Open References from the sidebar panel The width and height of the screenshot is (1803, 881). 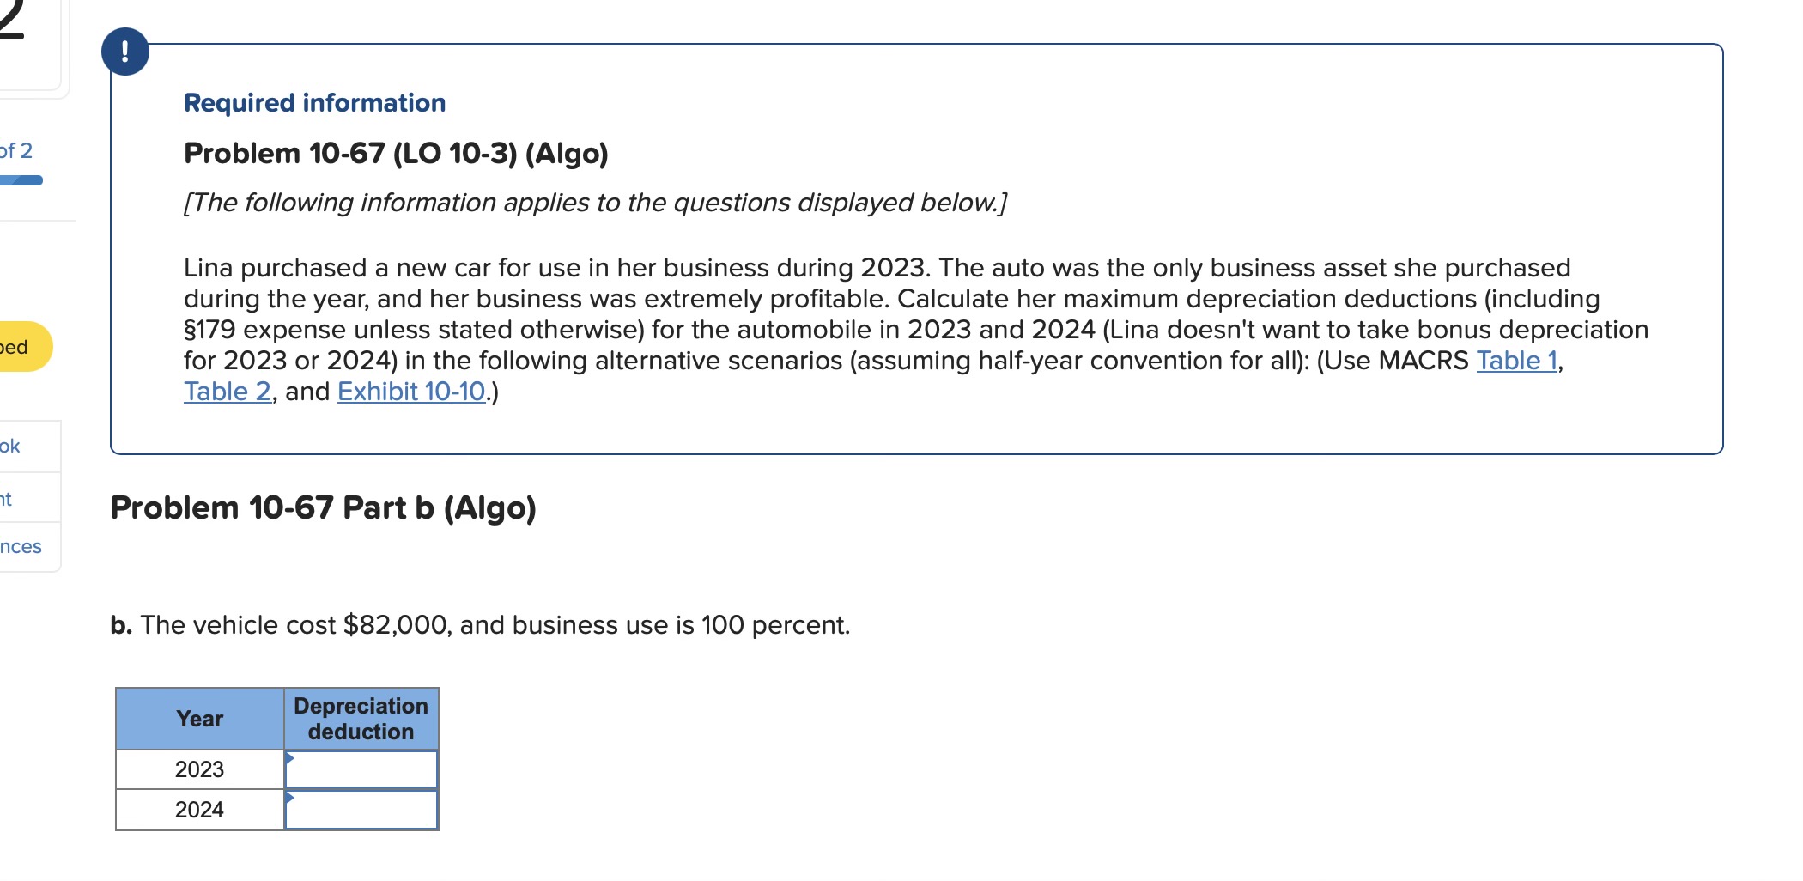click(x=23, y=545)
